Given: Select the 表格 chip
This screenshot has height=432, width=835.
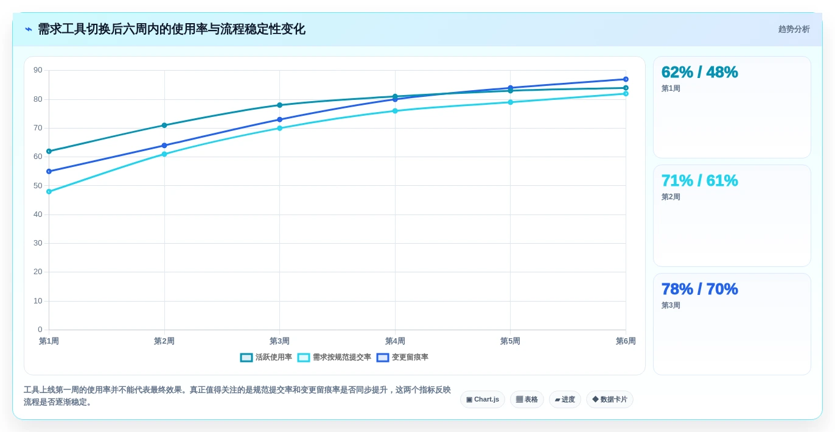Looking at the screenshot, I should (x=527, y=400).
